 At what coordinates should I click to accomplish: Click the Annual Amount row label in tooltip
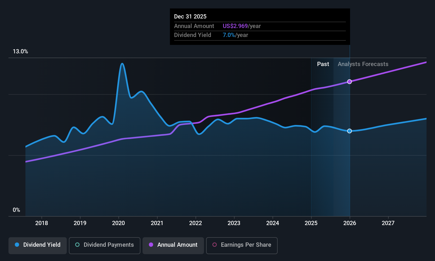194,26
